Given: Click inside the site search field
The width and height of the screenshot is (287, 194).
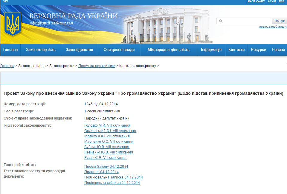Looking at the screenshot, I should coord(244,21).
